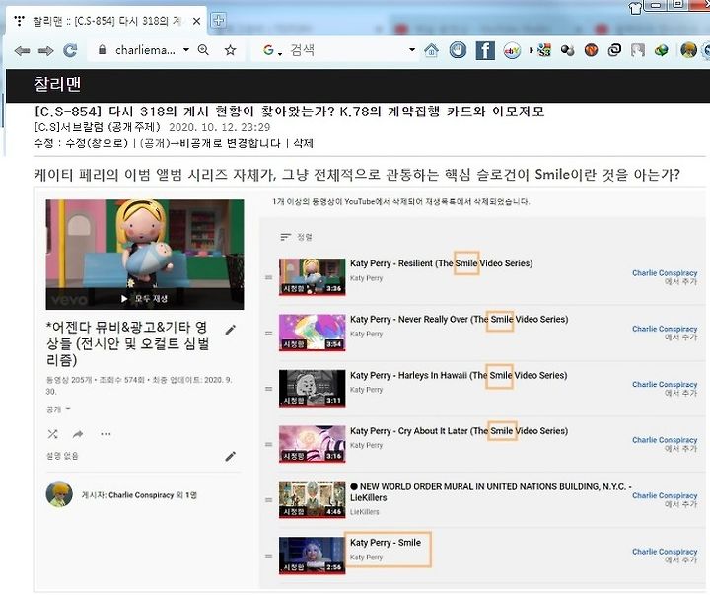Open NEW WORLD ORDER MURAL video title
Viewport: 710px width, 595px height.
[490, 492]
